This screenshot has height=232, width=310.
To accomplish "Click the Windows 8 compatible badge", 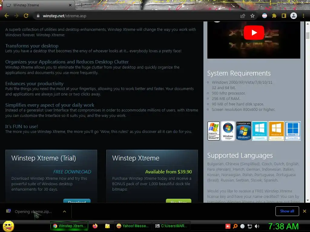I will point(260,131).
